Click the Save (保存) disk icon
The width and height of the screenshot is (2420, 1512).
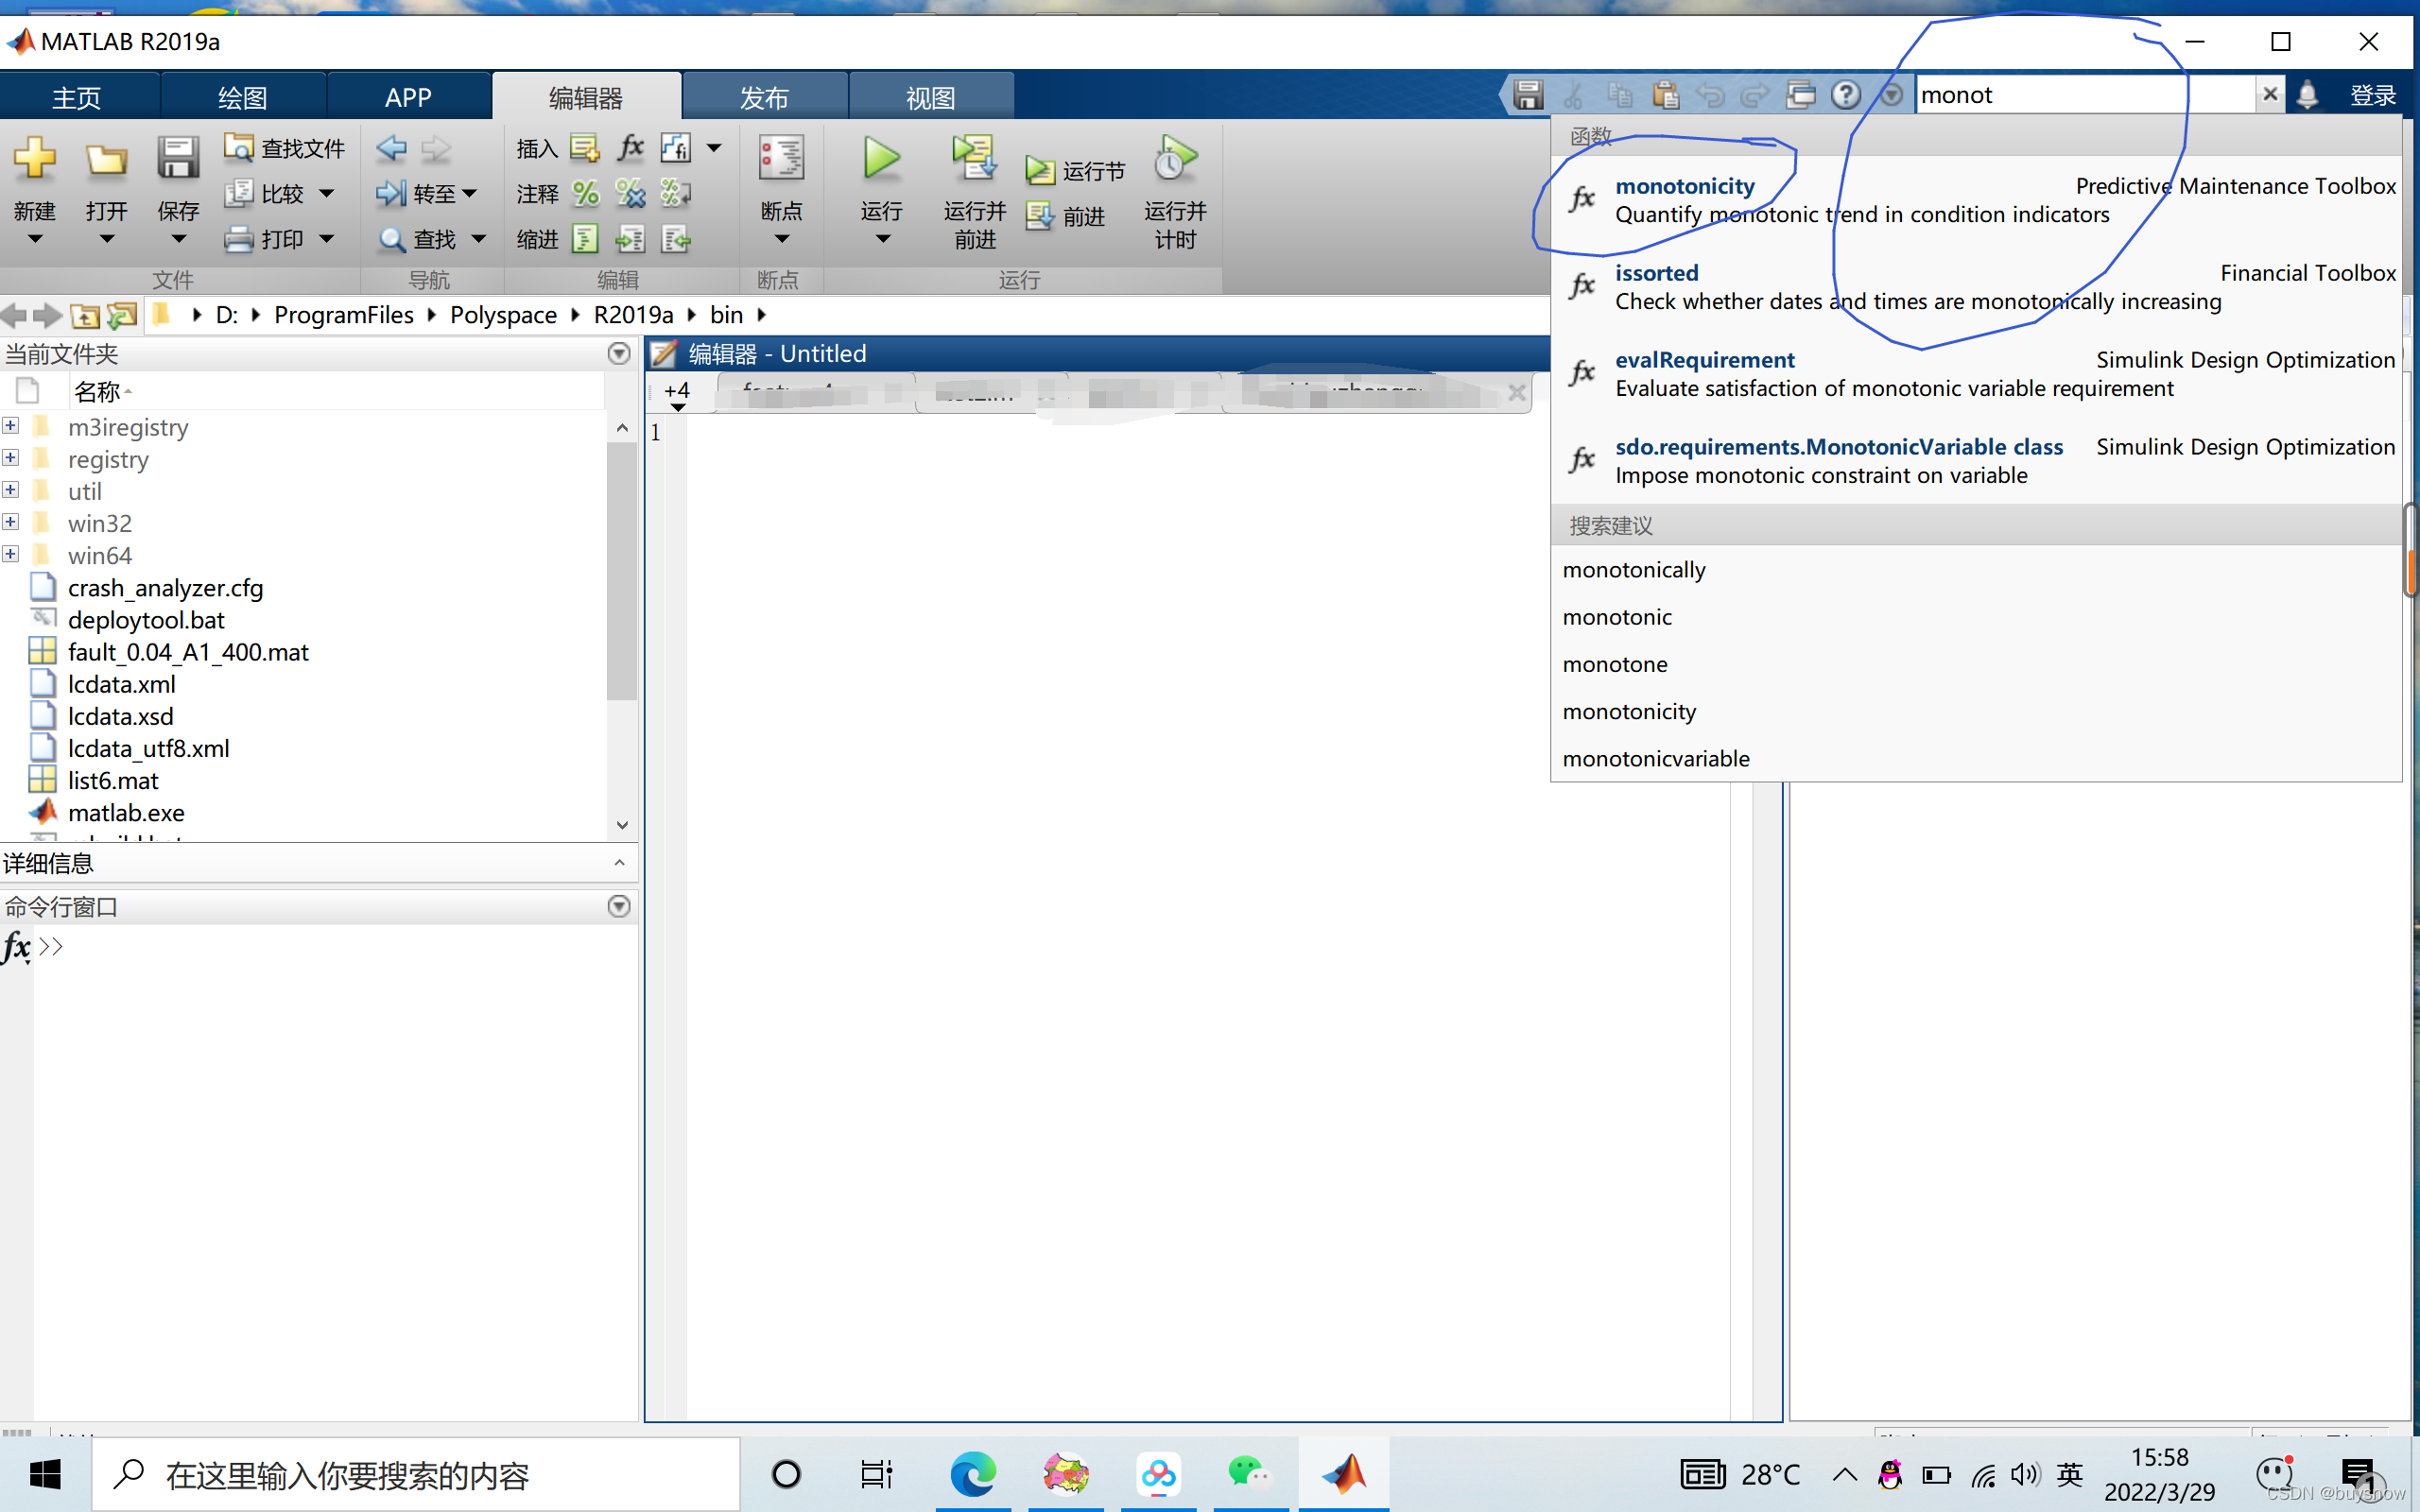tap(178, 160)
